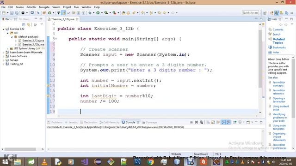Toggle Mark Occurrences highlighted toolbar button
296x166 pixels.
(x=64, y=13)
